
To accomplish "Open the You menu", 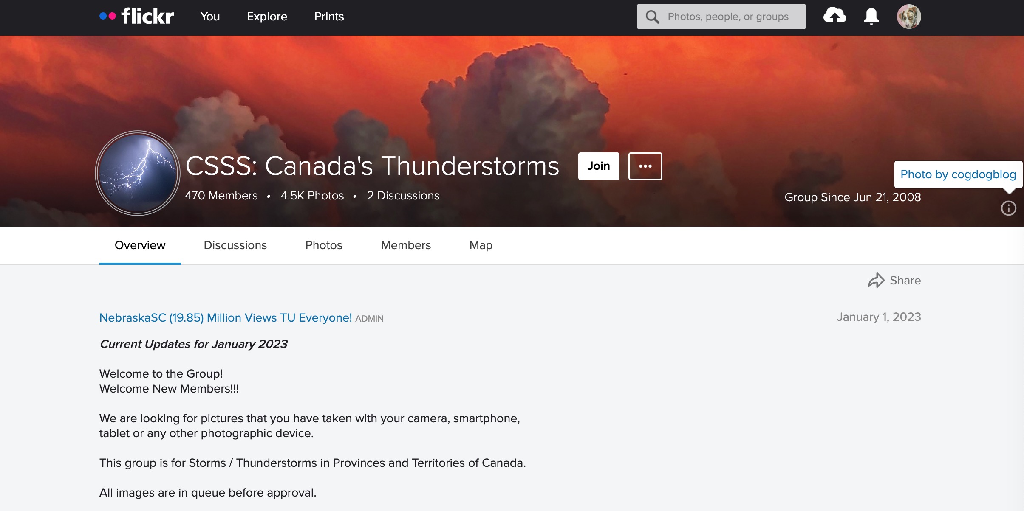I will pyautogui.click(x=210, y=17).
